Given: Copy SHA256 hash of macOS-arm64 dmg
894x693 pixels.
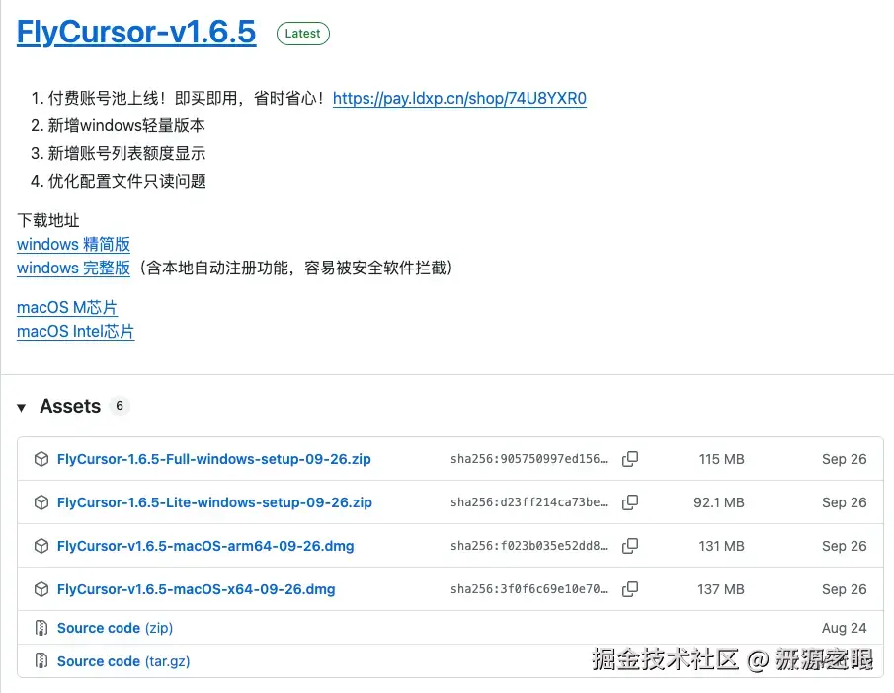Looking at the screenshot, I should (630, 546).
